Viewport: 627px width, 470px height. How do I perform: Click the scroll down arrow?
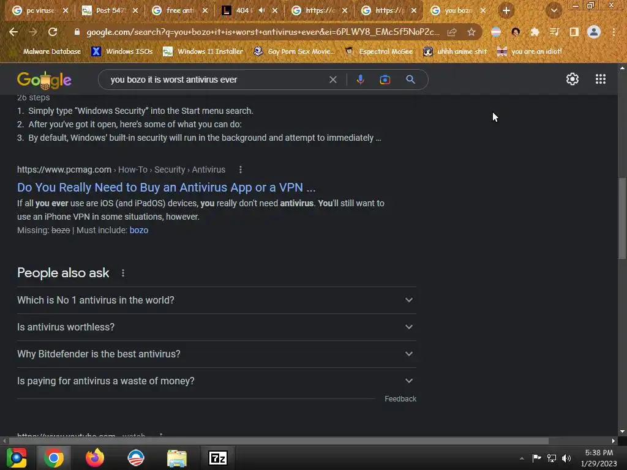click(x=622, y=431)
